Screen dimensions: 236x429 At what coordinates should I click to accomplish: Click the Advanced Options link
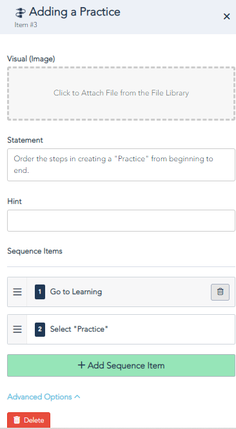click(x=39, y=397)
